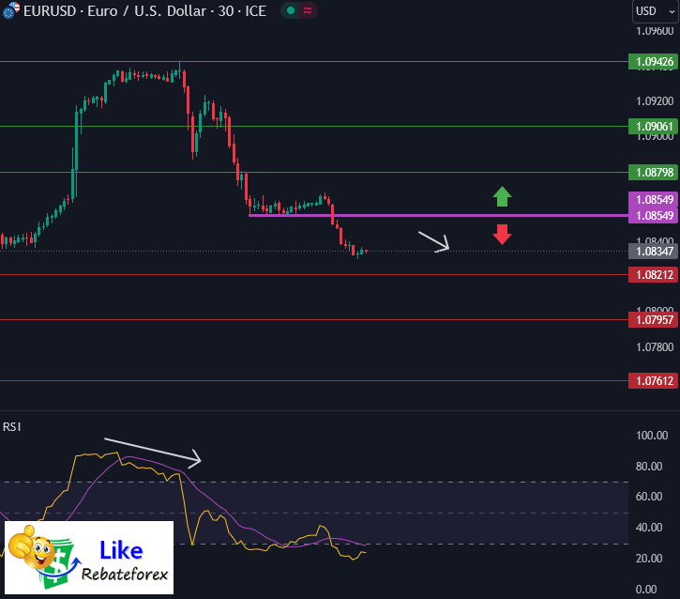The width and height of the screenshot is (680, 599).
Task: Click the current price label 1.08347
Action: click(653, 251)
